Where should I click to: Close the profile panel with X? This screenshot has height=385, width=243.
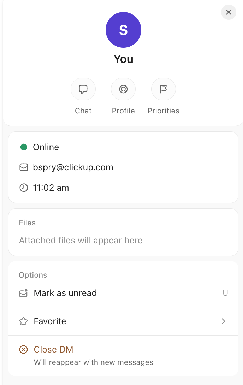(x=229, y=12)
